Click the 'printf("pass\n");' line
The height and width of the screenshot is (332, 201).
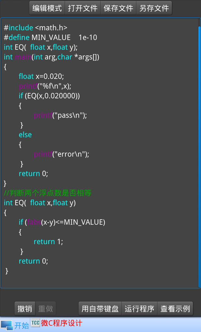[x=60, y=116]
